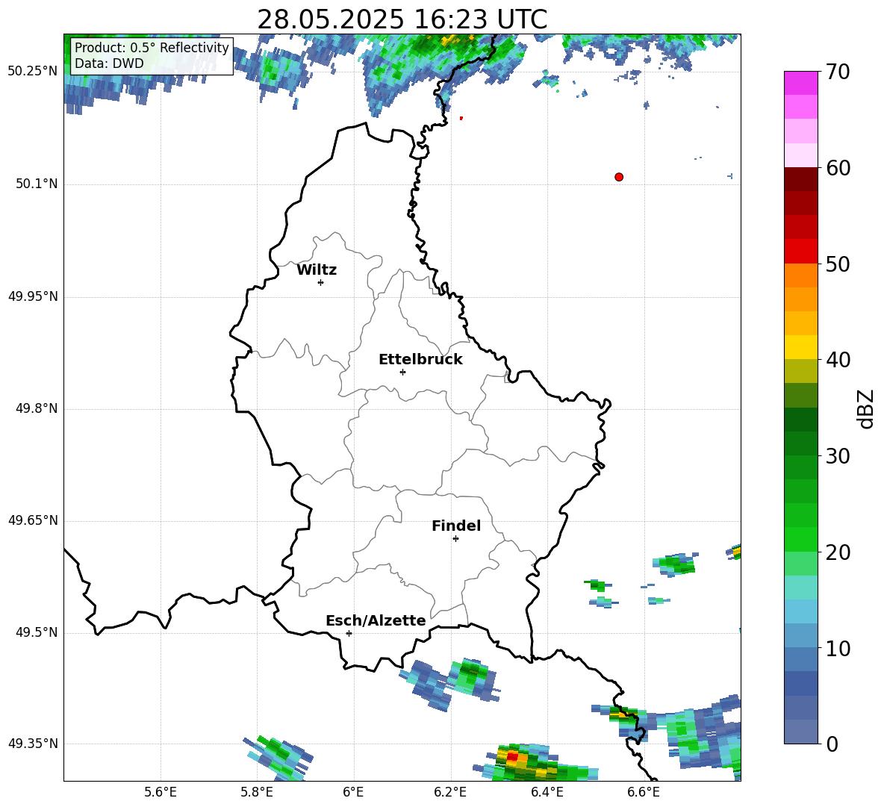
Task: Click the colorbar value 70
Action: pyautogui.click(x=838, y=72)
